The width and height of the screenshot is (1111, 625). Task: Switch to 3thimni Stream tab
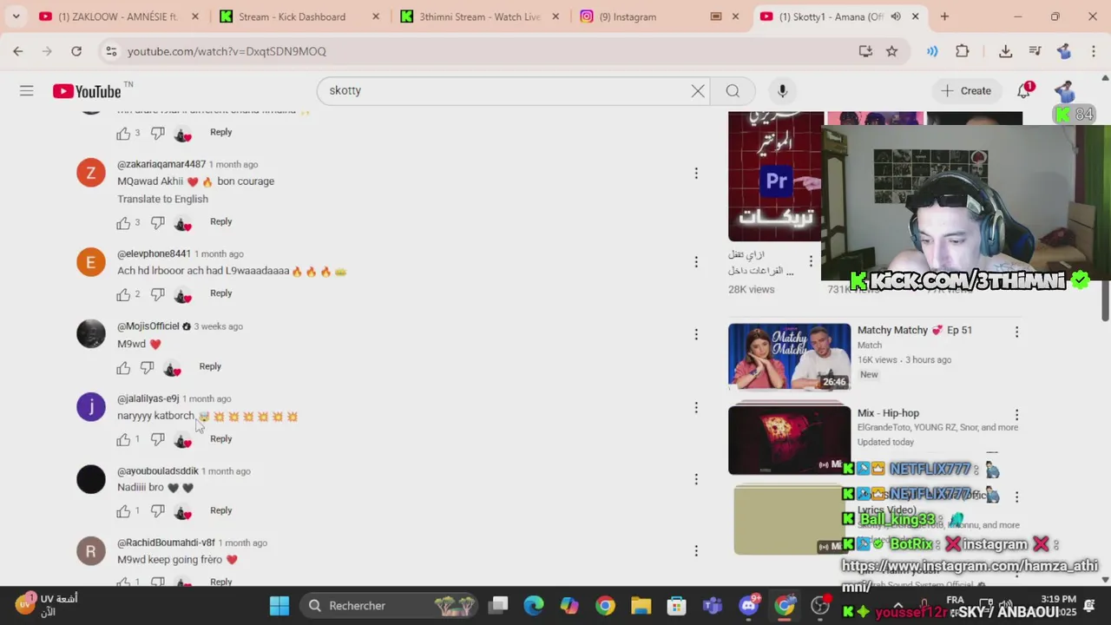click(480, 16)
